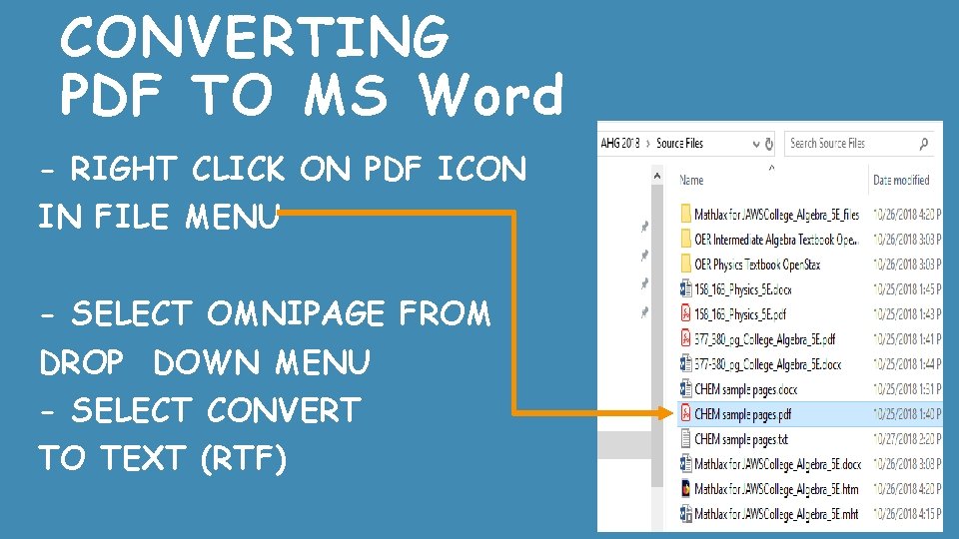The height and width of the screenshot is (539, 959).
Task: Expand the breadcrumb chevron after AHG 2018
Action: pos(647,144)
